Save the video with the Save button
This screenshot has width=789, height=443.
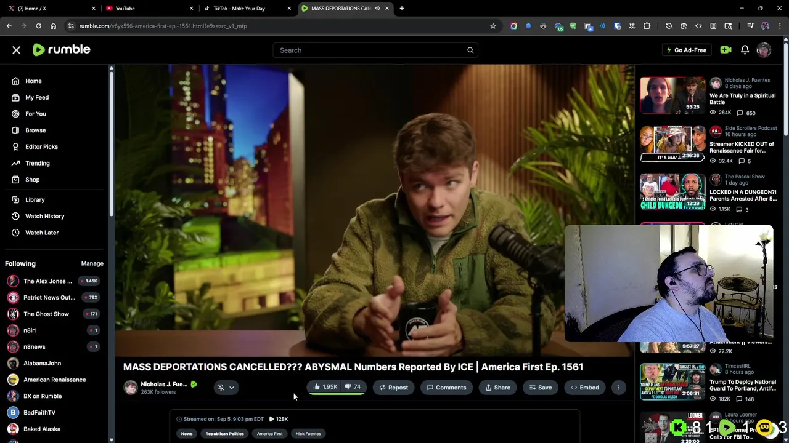point(541,388)
